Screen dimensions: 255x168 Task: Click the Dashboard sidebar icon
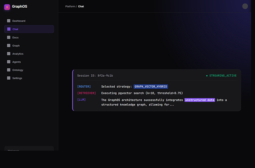pos(9,21)
